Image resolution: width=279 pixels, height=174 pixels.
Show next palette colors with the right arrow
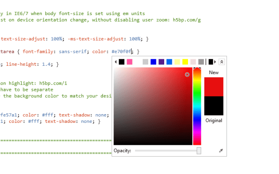(x=215, y=62)
